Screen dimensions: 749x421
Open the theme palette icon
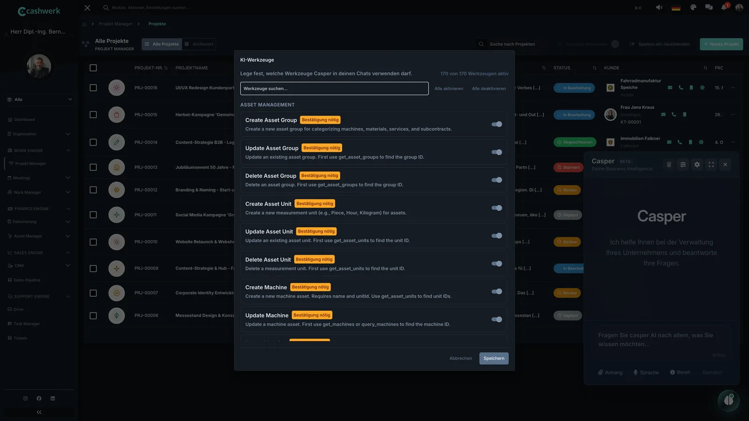click(693, 7)
